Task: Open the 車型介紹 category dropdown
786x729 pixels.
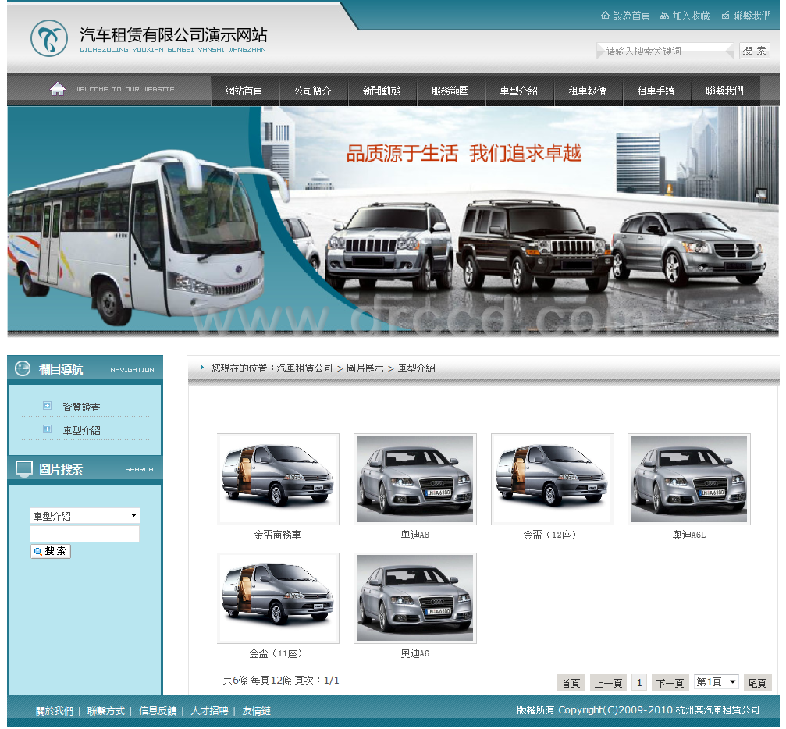Action: [85, 516]
